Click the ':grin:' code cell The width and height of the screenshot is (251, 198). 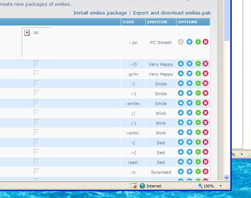133,74
